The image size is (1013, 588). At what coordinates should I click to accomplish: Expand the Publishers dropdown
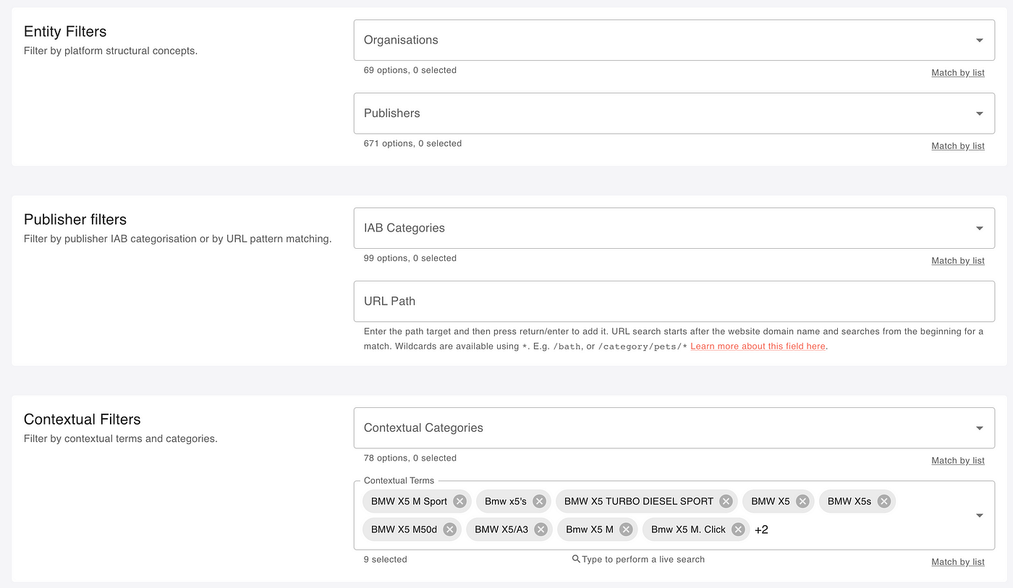674,113
